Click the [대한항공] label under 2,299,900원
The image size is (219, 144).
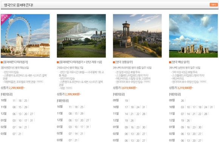click(7, 94)
